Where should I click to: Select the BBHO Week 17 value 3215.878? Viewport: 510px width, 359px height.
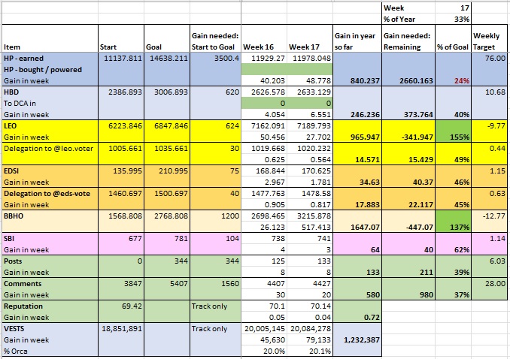coord(310,216)
